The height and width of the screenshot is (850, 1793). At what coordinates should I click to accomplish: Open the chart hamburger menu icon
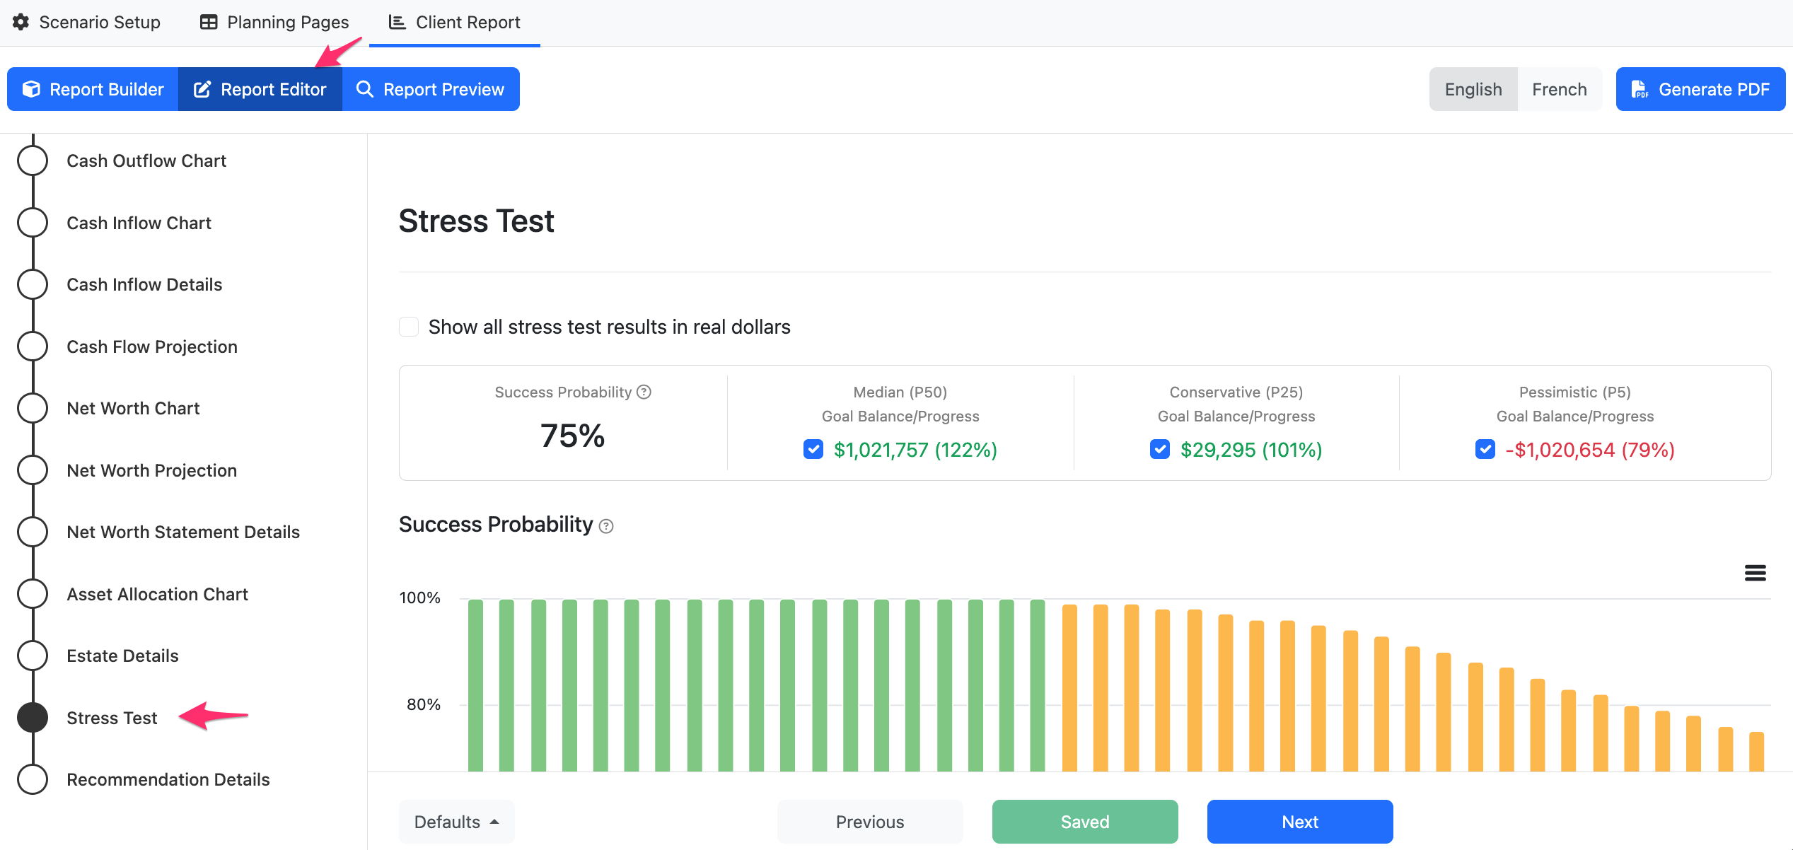[1755, 572]
